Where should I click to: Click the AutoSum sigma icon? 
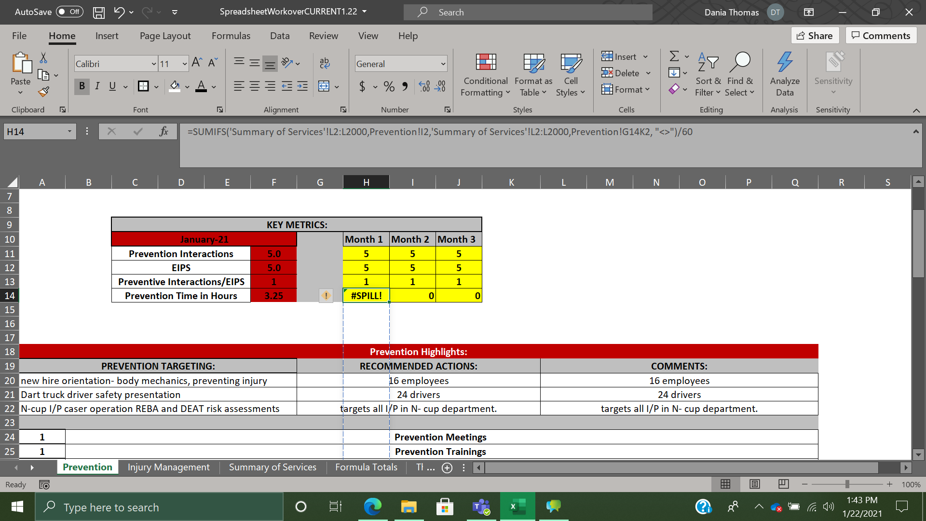[x=674, y=56]
